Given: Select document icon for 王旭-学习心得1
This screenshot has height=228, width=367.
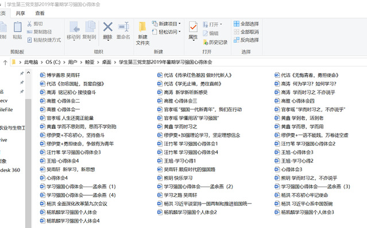Looking at the screenshot, I should pyautogui.click(x=160, y=161).
